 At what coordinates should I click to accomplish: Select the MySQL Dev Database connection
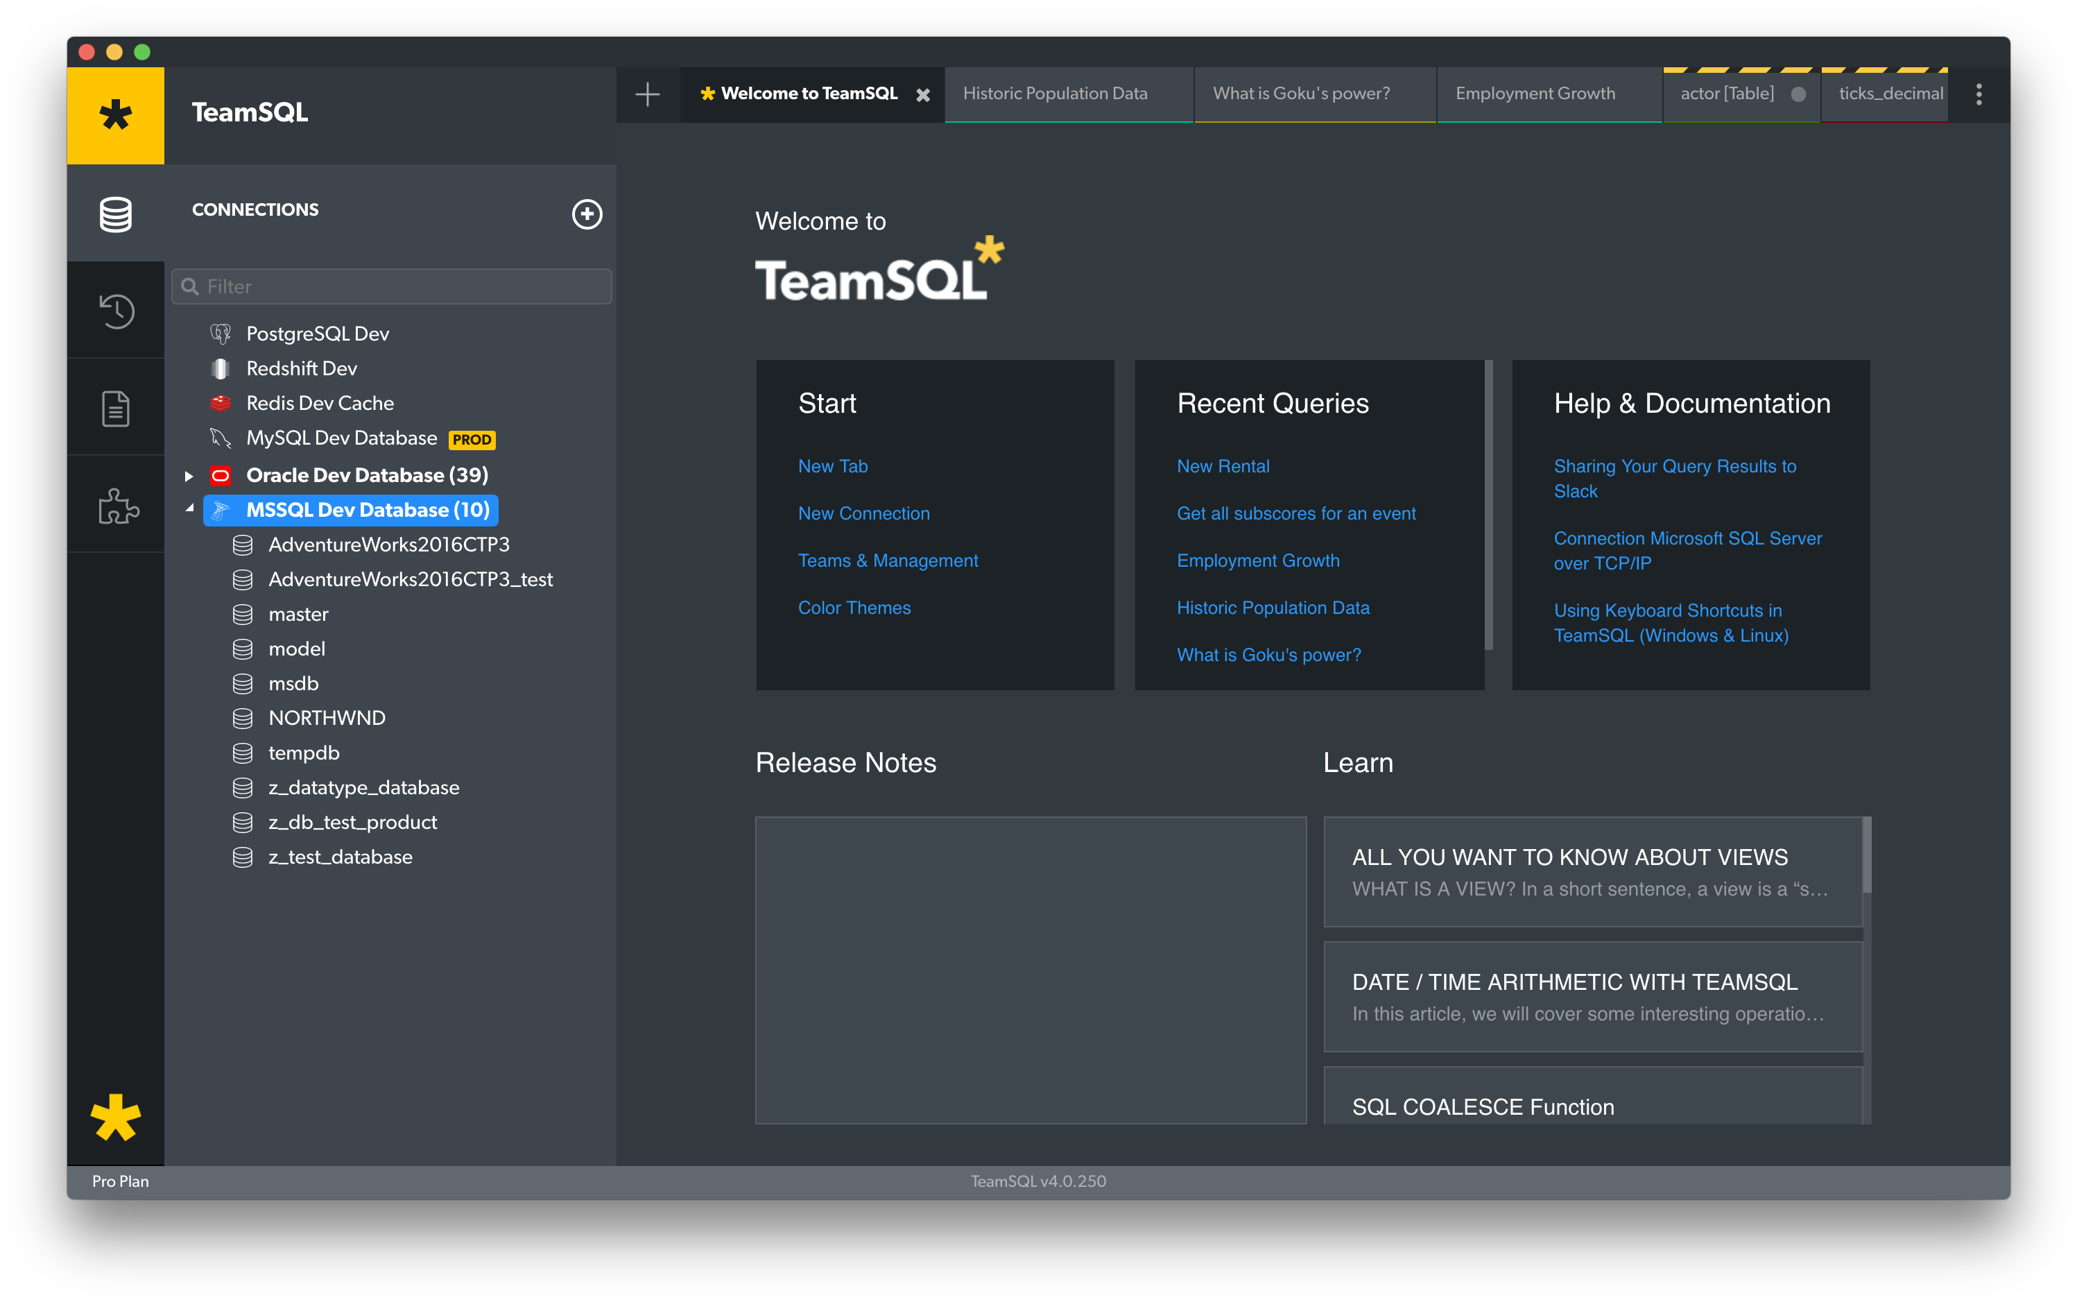(341, 438)
